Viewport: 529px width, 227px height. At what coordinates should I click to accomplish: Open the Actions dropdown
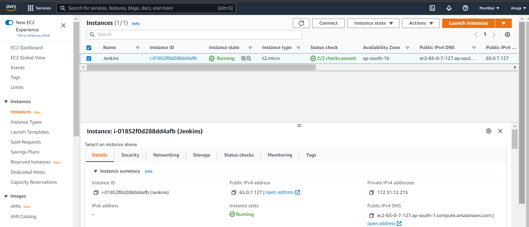(421, 23)
